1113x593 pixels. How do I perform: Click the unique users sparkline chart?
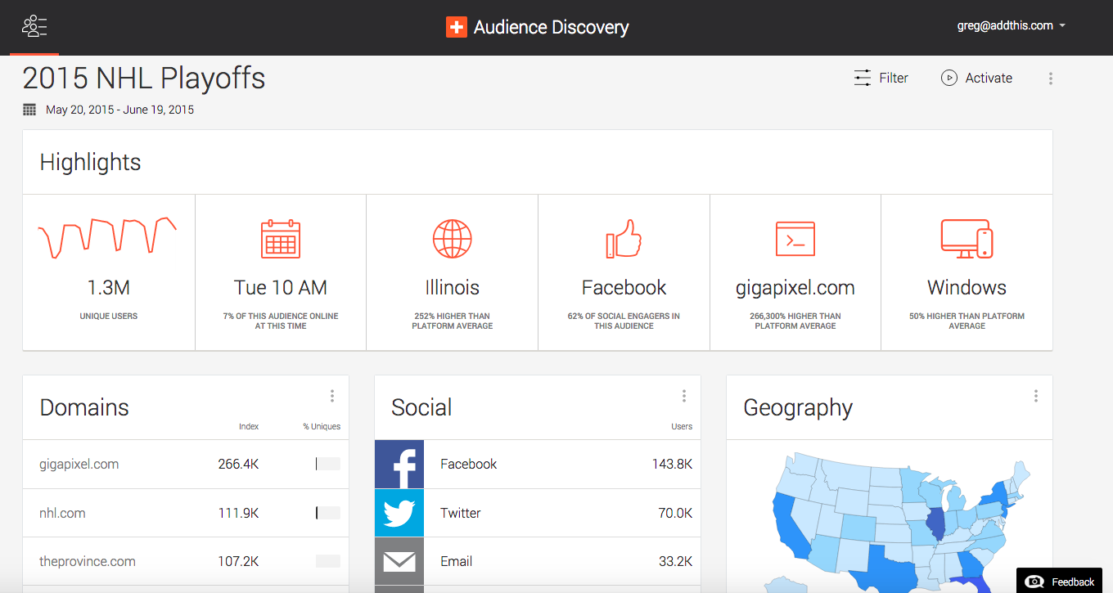[107, 237]
